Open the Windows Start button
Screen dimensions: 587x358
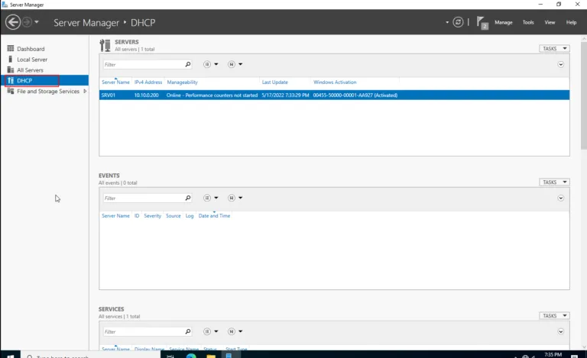10,356
